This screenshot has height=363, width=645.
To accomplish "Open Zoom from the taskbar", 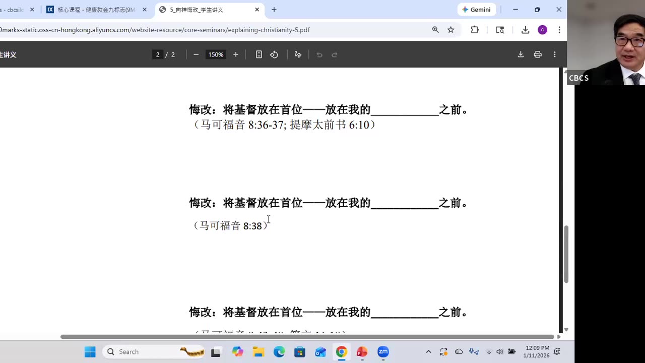I will click(383, 351).
